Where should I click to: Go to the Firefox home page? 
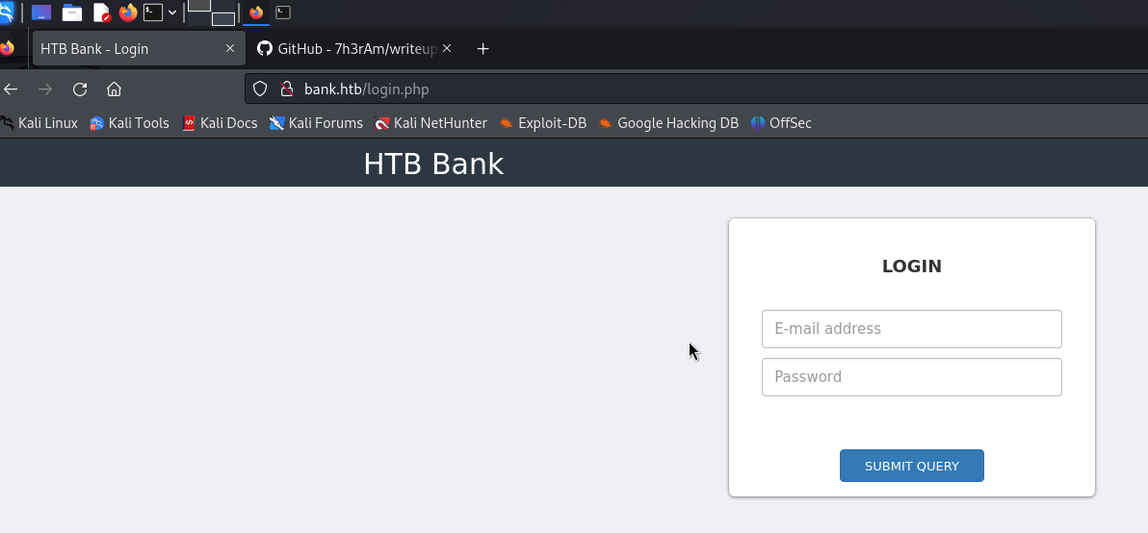coord(114,89)
